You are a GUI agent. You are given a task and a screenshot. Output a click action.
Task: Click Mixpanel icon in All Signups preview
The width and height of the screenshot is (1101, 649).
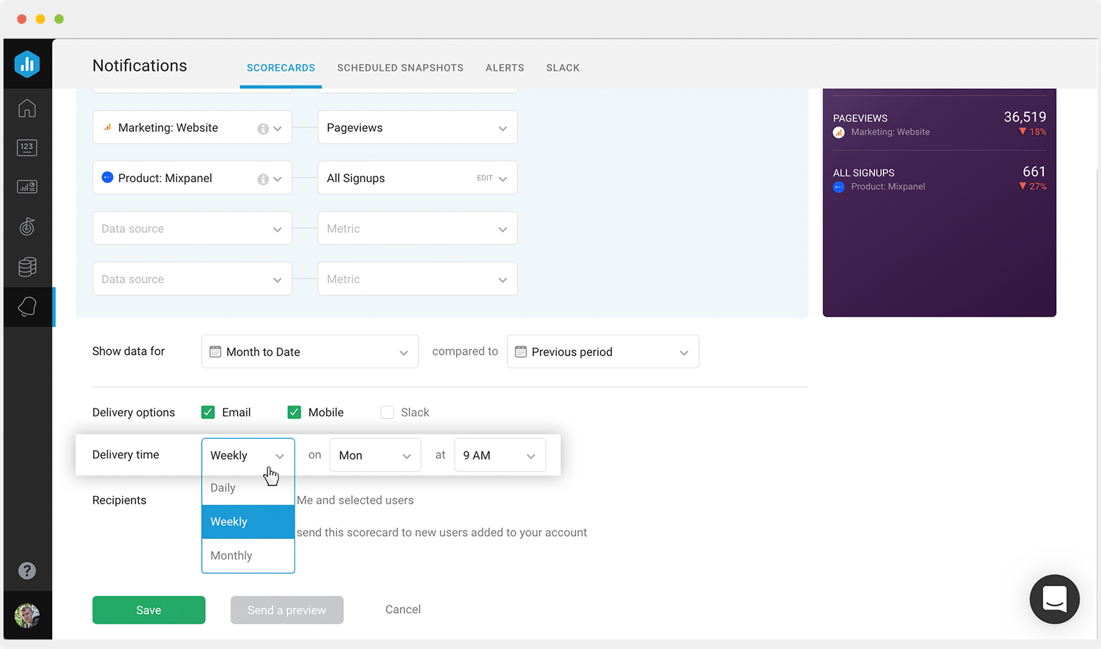(838, 187)
